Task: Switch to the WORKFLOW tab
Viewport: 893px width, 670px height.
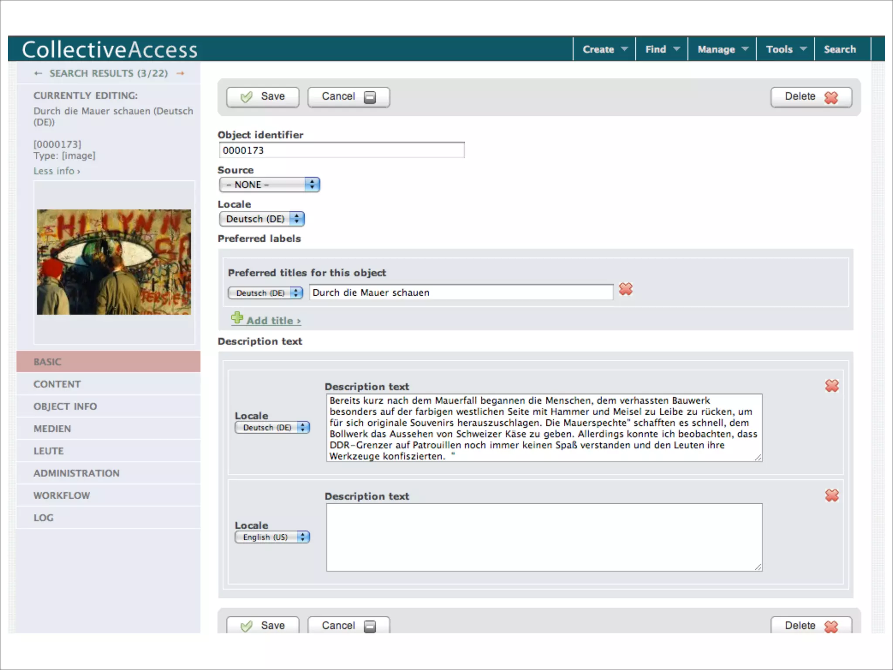Action: (108, 495)
